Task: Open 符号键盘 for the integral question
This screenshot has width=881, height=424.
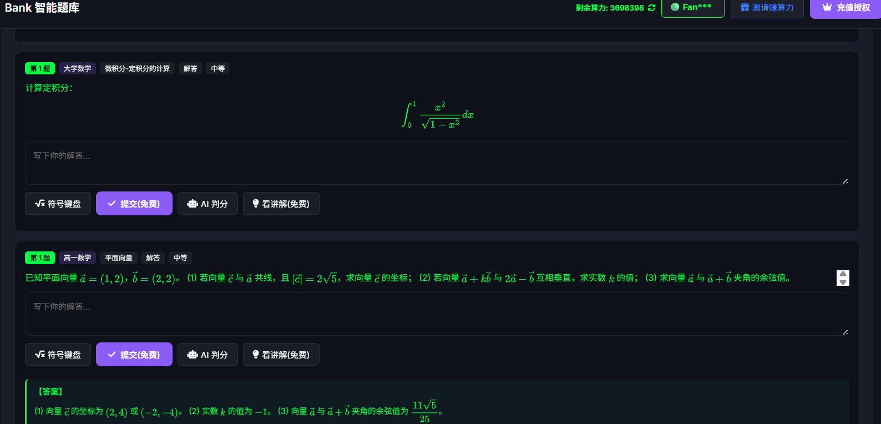Action: (x=58, y=204)
